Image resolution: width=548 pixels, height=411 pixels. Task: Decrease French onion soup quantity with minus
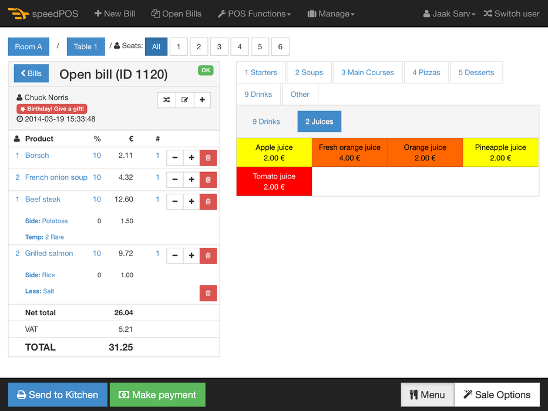click(174, 180)
